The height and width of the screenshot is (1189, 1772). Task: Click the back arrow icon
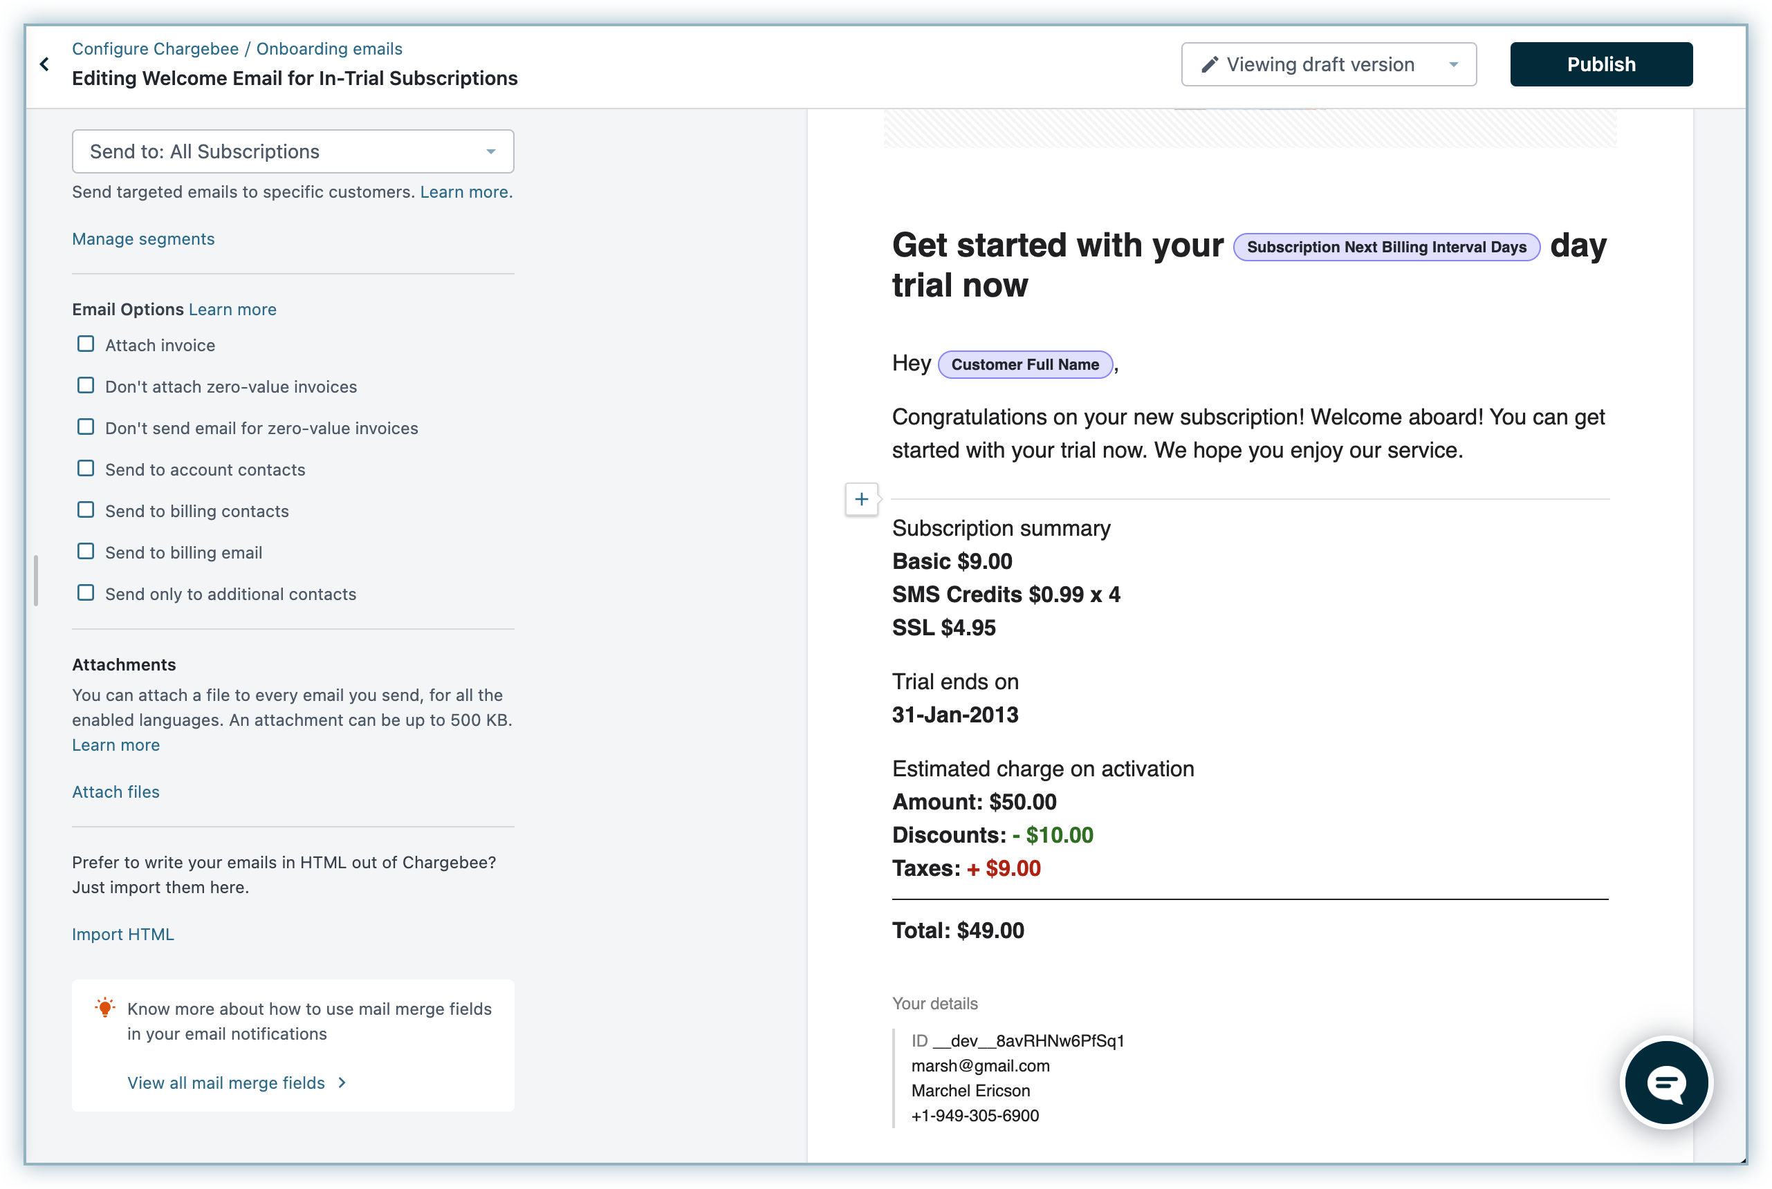(45, 64)
